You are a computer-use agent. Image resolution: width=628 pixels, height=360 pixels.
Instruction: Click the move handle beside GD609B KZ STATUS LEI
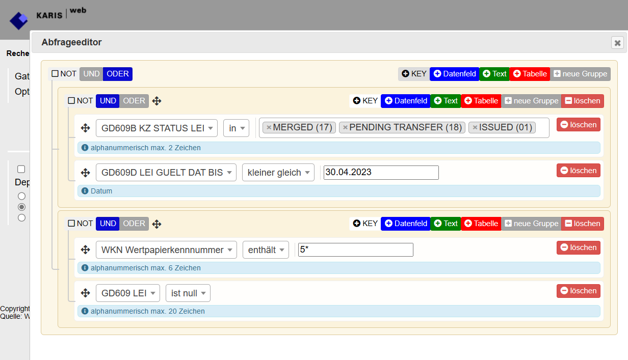[86, 128]
